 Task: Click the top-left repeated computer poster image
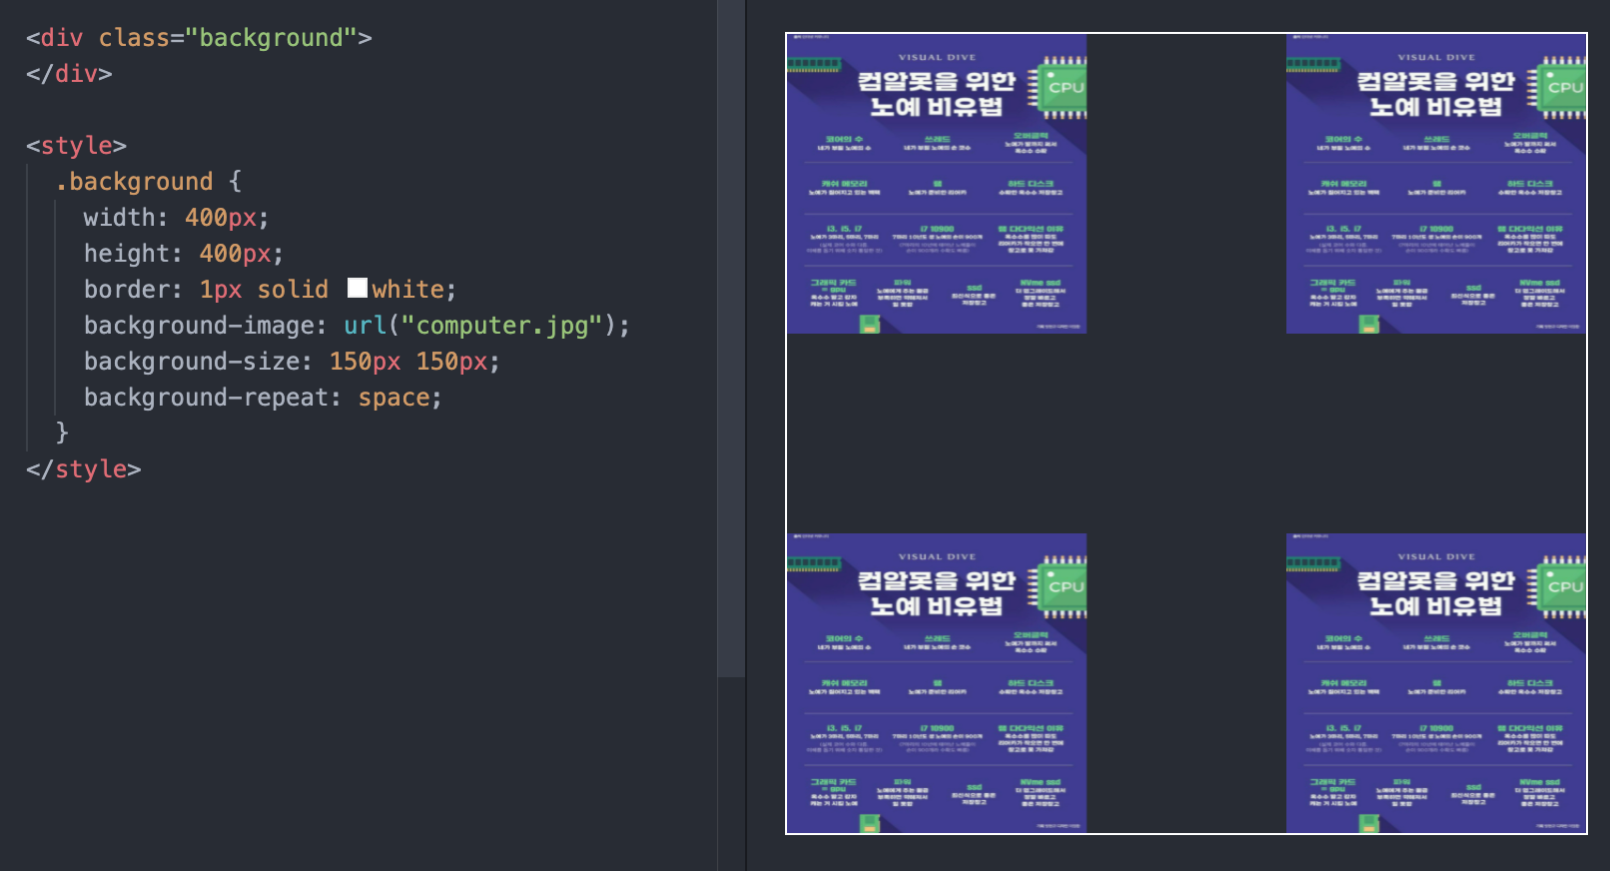point(937,184)
